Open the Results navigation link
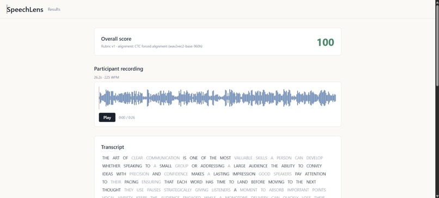 [x=54, y=9]
